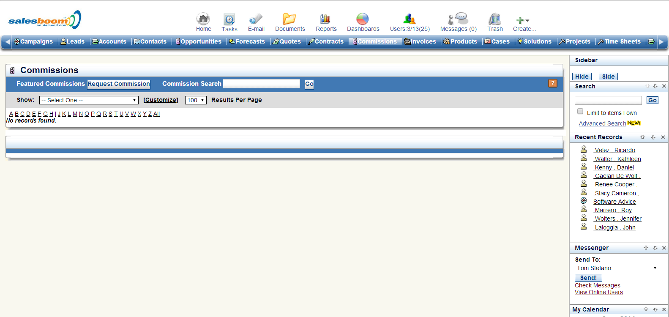Switch to the Projects tab
The width and height of the screenshot is (669, 317).
(x=575, y=41)
